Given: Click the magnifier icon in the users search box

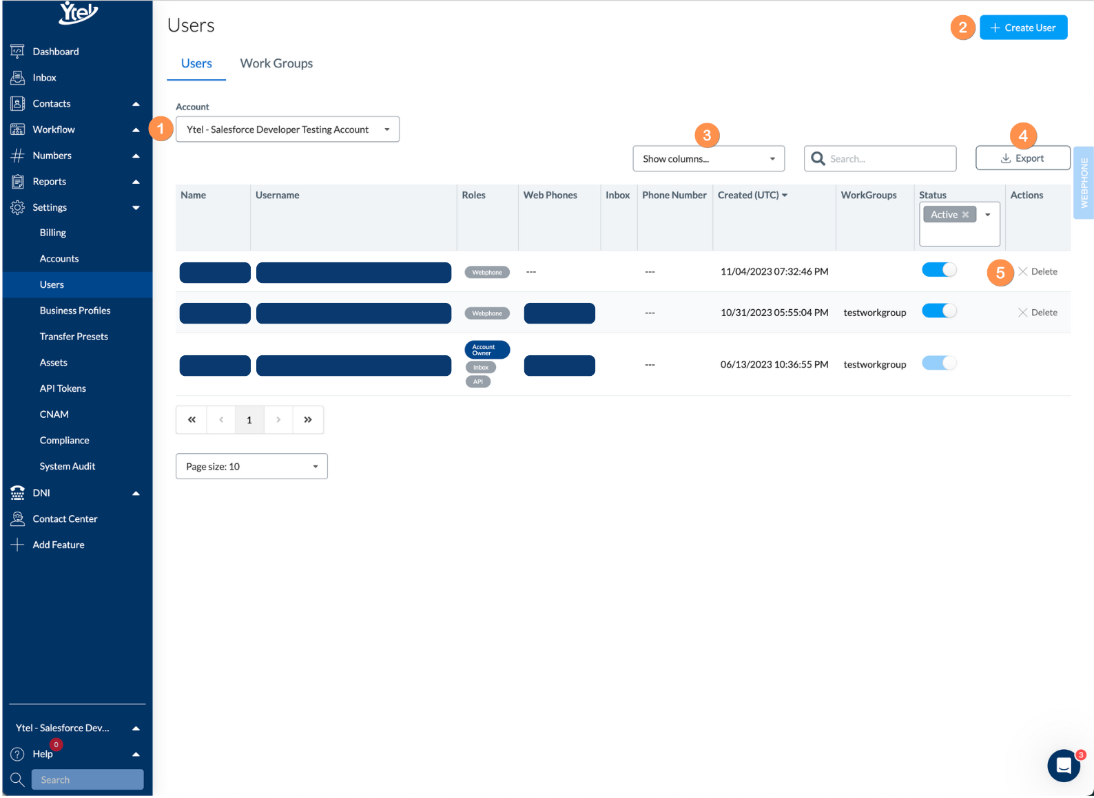Looking at the screenshot, I should click(818, 158).
